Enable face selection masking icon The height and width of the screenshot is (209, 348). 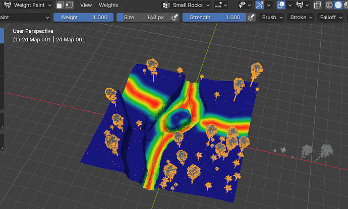coord(60,5)
